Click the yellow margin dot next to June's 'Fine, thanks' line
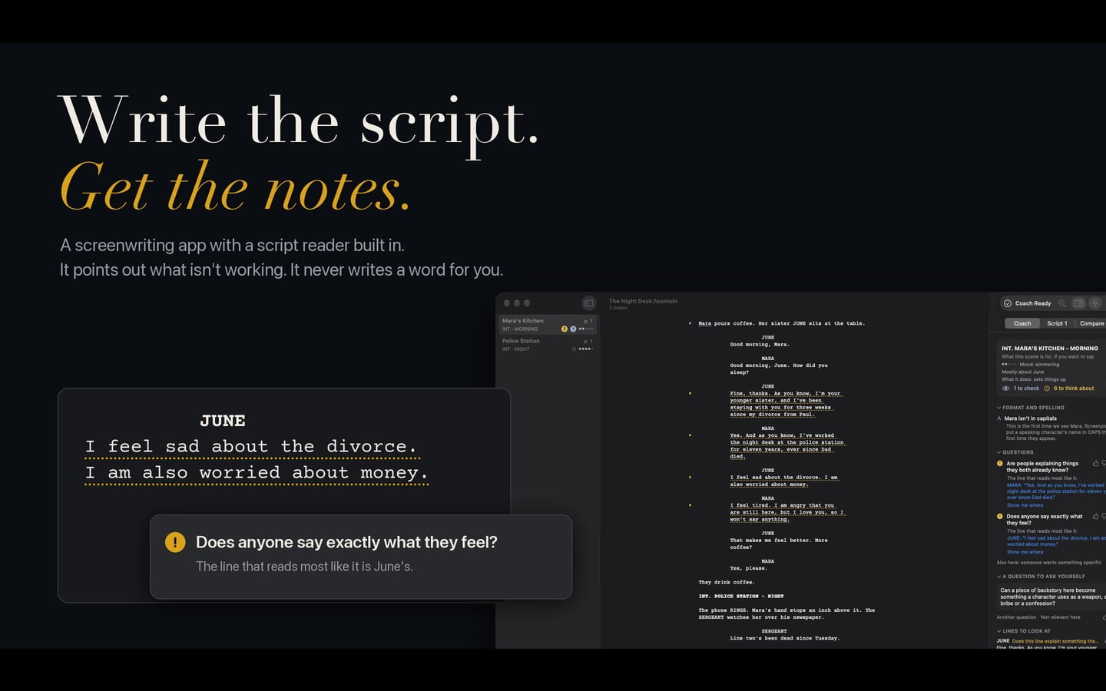This screenshot has width=1106, height=691. pos(690,393)
